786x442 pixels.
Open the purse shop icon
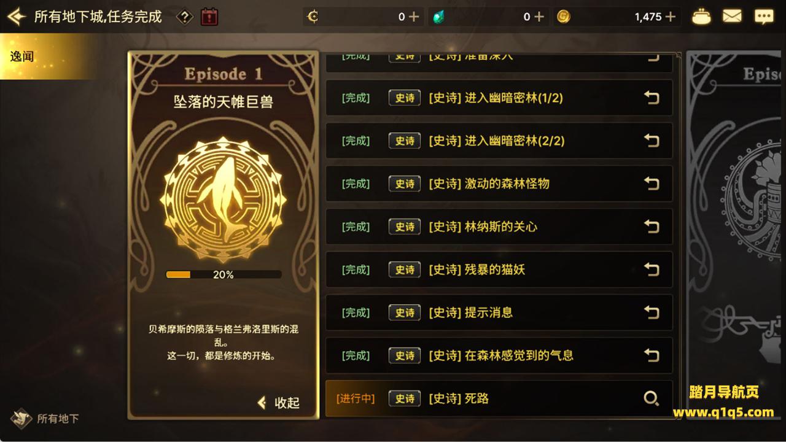(701, 17)
